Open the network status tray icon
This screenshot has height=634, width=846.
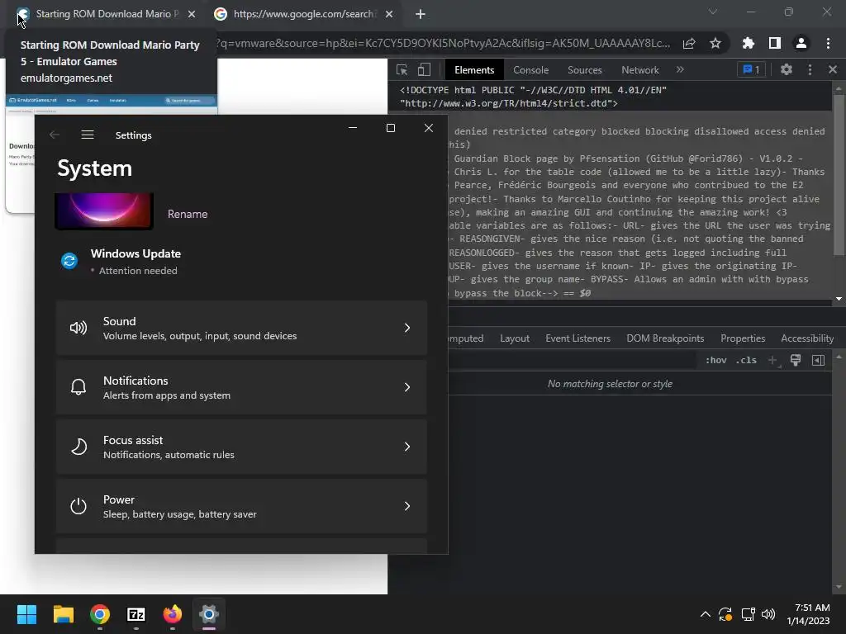[x=748, y=614]
